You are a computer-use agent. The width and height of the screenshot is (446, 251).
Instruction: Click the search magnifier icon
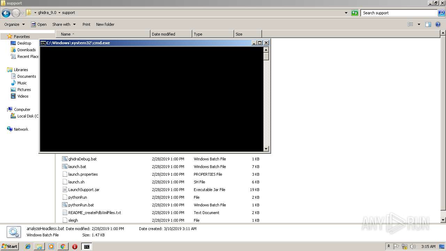442,13
